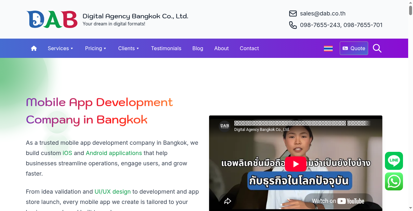The height and width of the screenshot is (211, 413).
Task: Call the 098-7655-701 phone number
Action: [x=363, y=25]
